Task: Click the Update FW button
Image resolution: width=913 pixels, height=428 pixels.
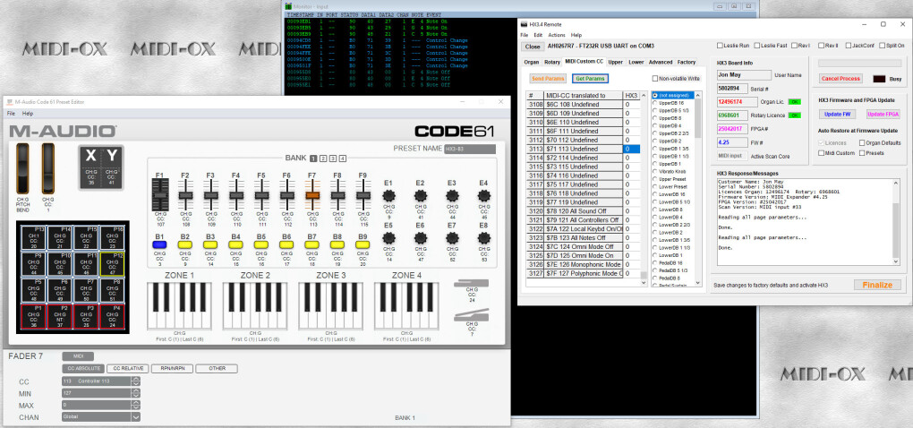Action: pos(839,114)
